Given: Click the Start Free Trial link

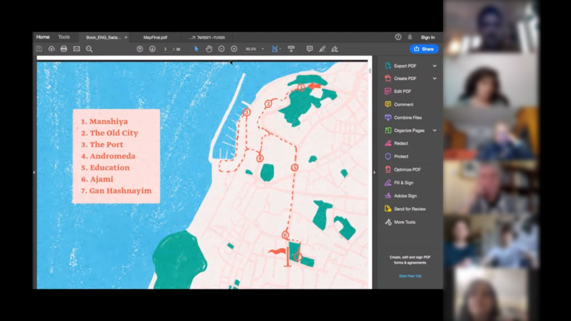Looking at the screenshot, I should pyautogui.click(x=410, y=276).
